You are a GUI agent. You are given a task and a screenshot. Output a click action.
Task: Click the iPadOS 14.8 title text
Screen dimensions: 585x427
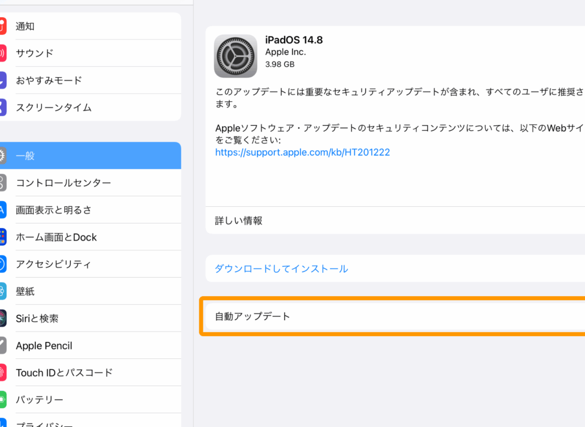tap(294, 40)
